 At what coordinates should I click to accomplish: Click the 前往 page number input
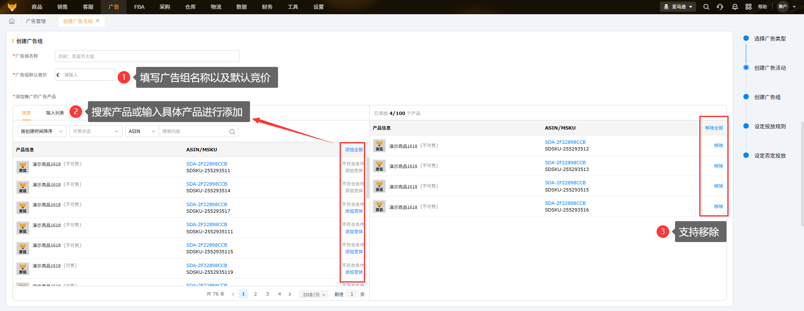pyautogui.click(x=352, y=294)
